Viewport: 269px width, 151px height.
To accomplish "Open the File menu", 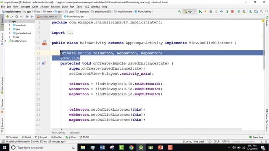I will [x=3, y=7].
